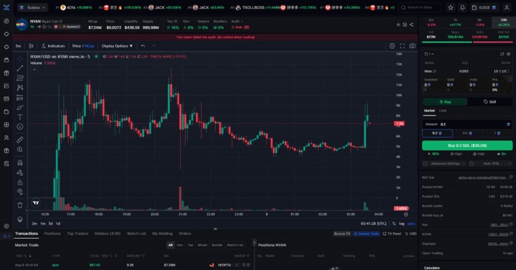The height and width of the screenshot is (270, 516).
Task: Enable the Auto TPSL checkbox
Action: point(471,163)
